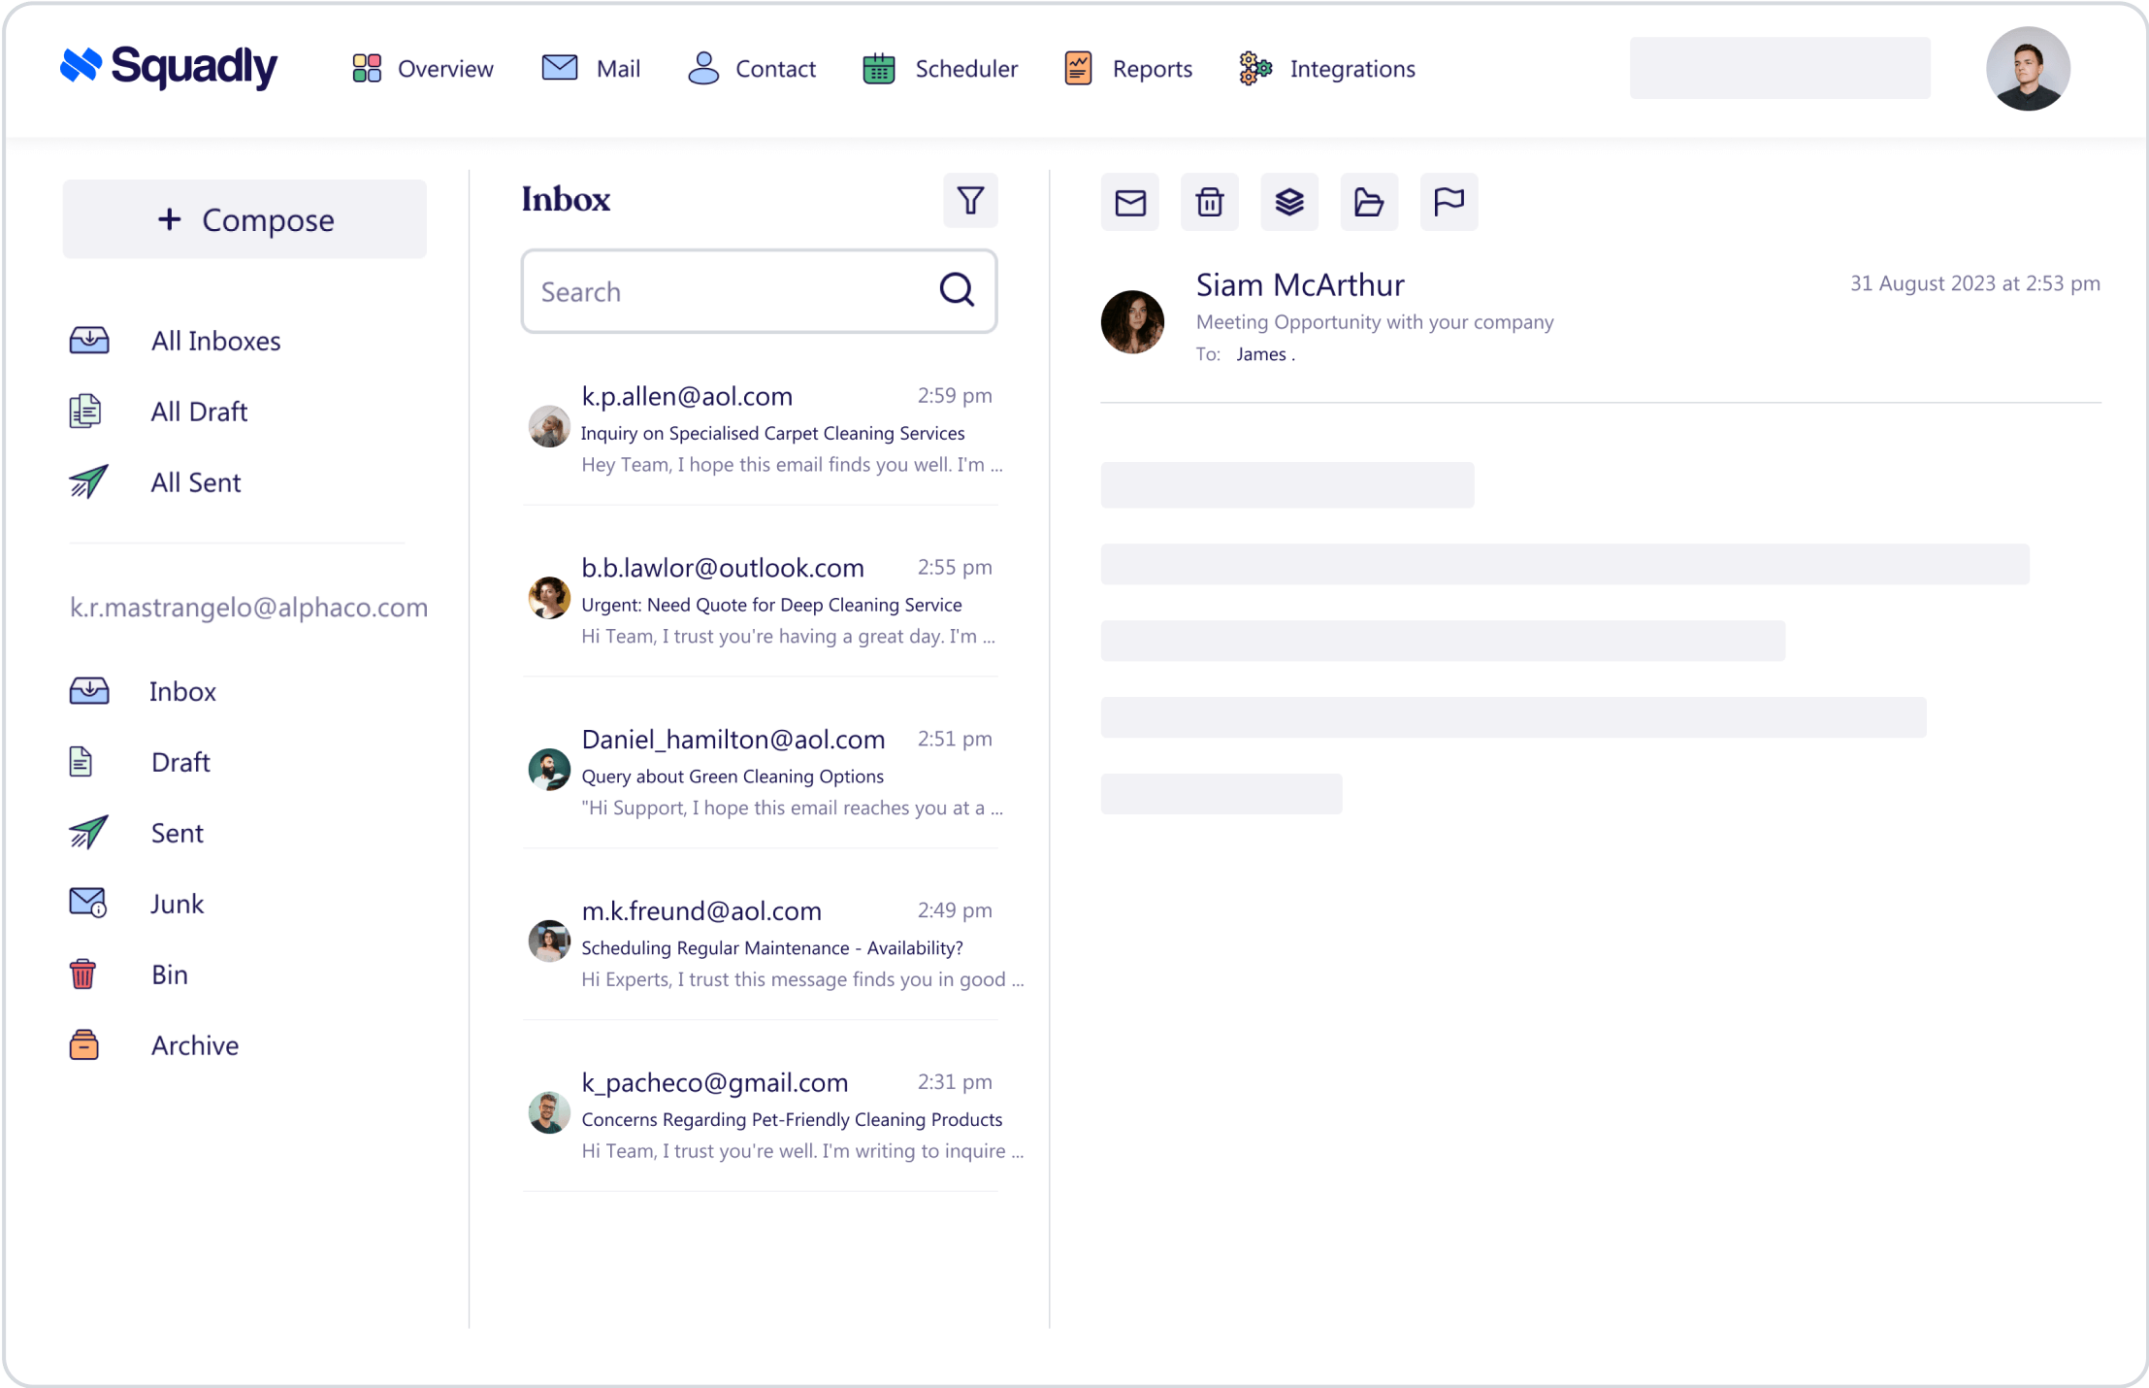Image resolution: width=2149 pixels, height=1388 pixels.
Task: Switch to the Scheduler tab
Action: pyautogui.click(x=940, y=69)
